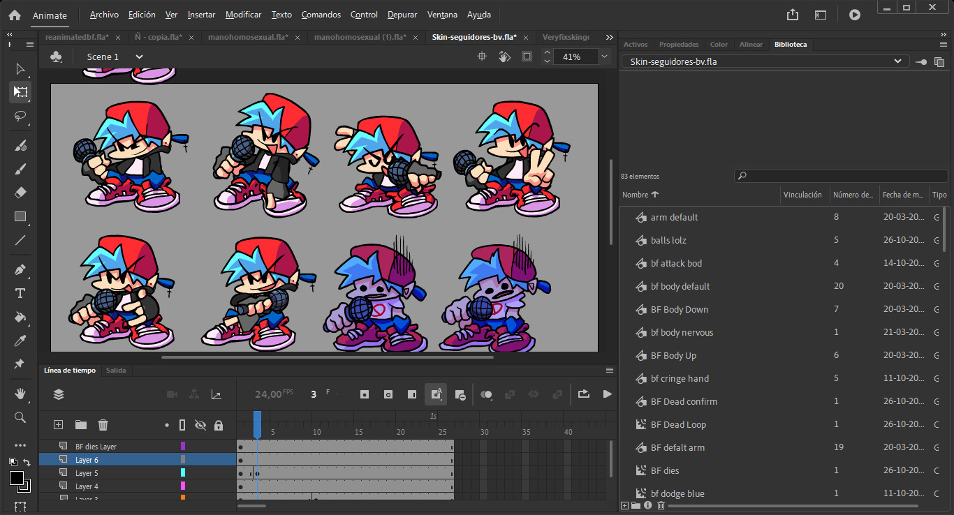This screenshot has height=515, width=954.
Task: Delete the selected layer with the trash icon
Action: pos(103,424)
